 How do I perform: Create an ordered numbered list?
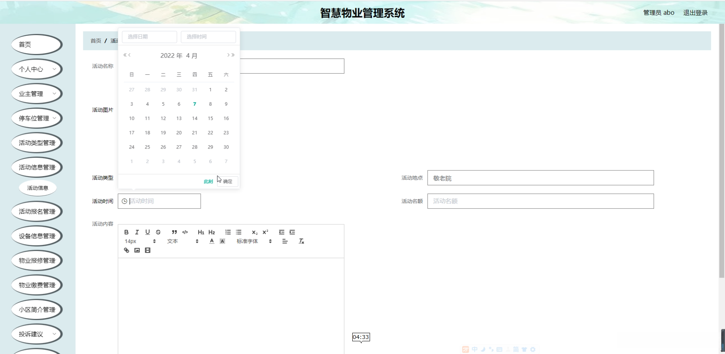click(x=228, y=232)
